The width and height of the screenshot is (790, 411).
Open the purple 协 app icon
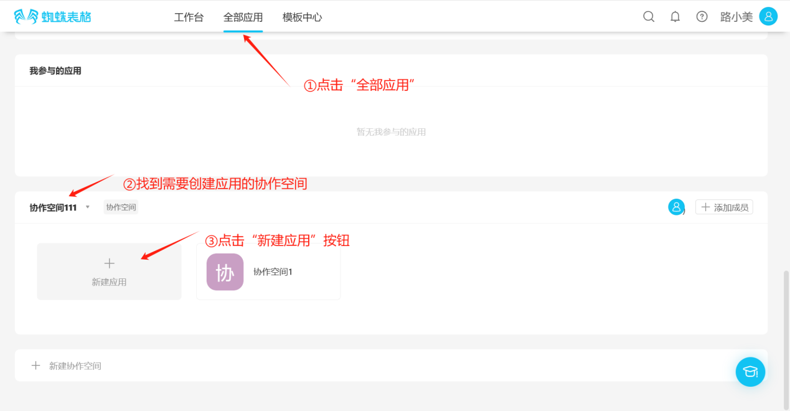point(225,272)
